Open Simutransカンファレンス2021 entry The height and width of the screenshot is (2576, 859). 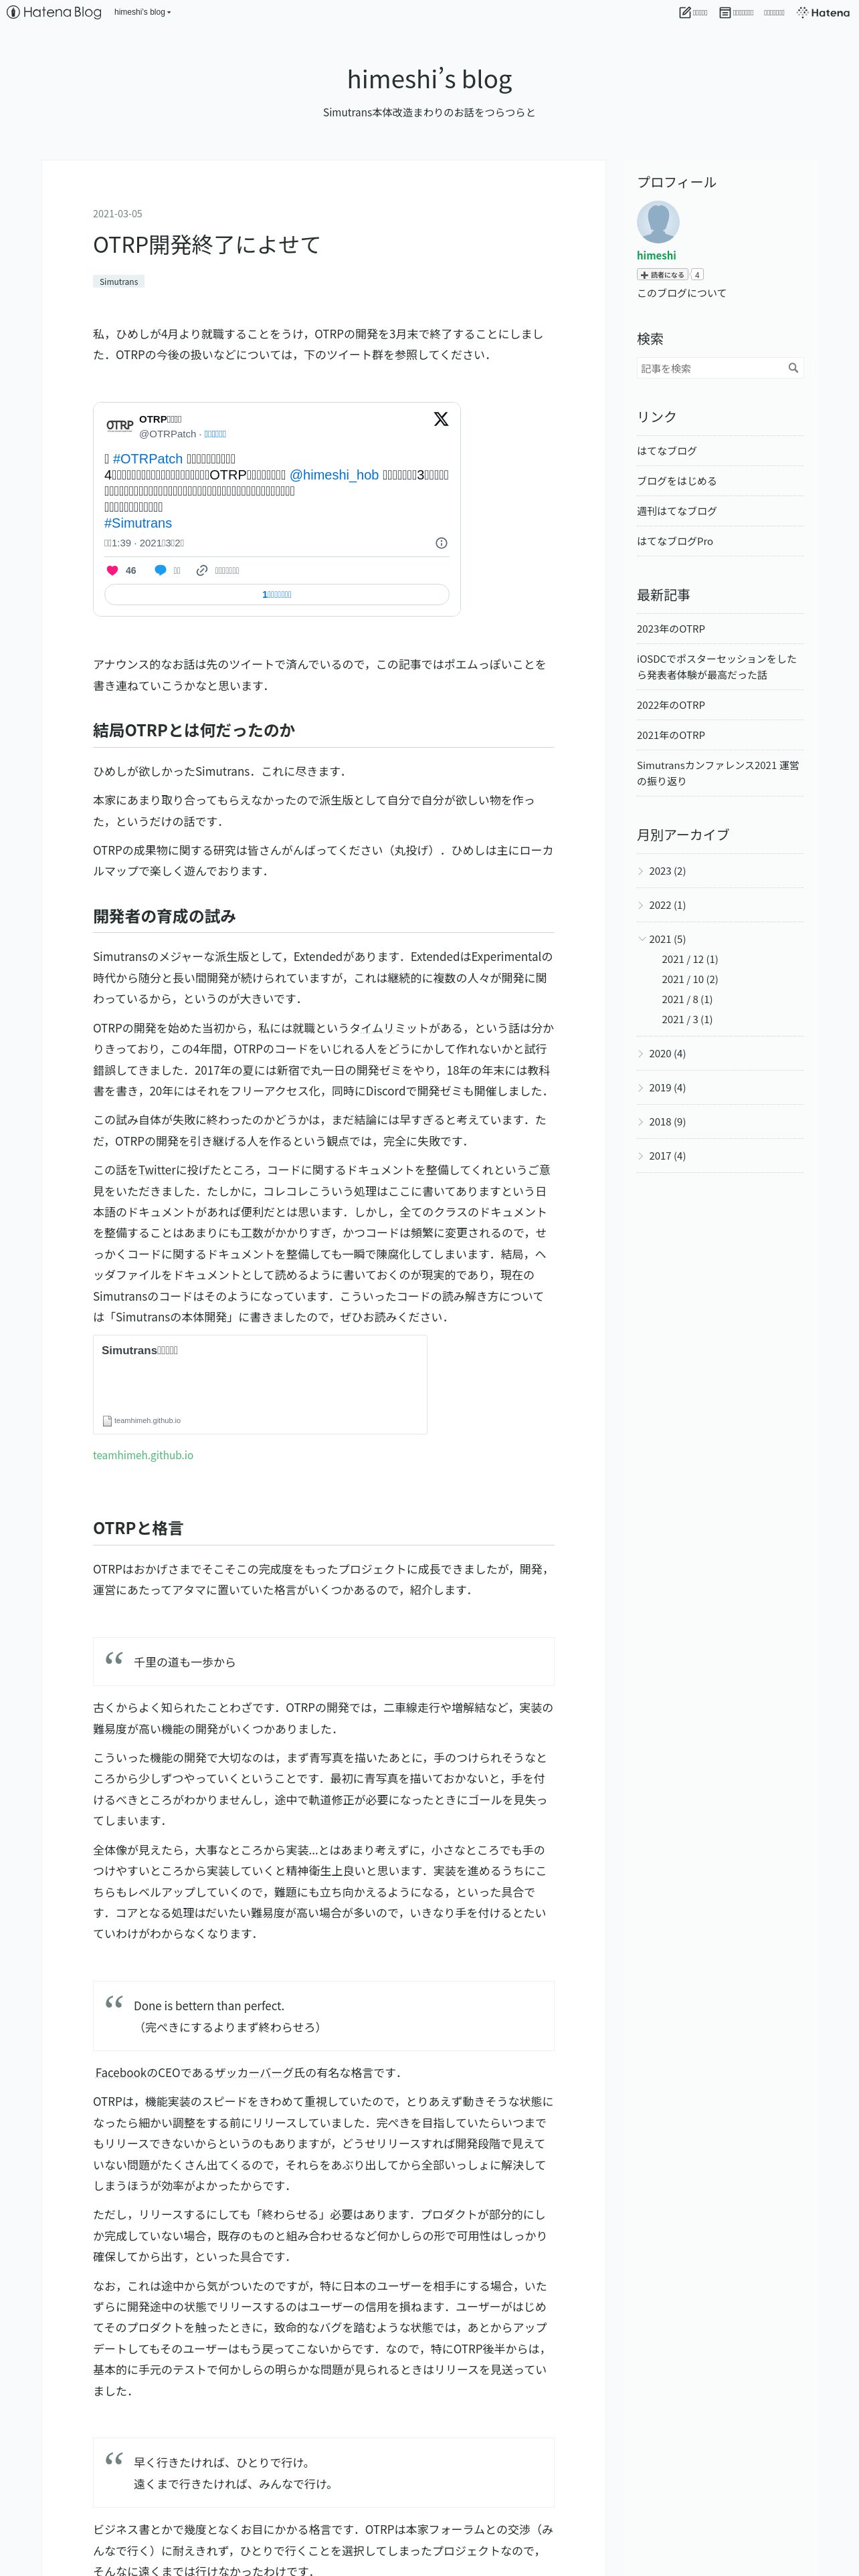point(718,773)
